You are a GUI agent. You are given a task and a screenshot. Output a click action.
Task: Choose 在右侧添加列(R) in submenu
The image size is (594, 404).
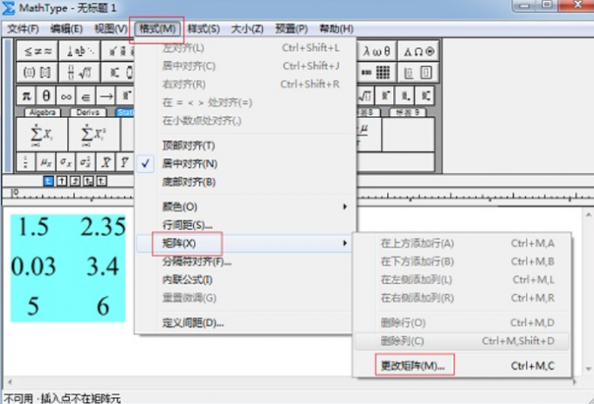[x=462, y=298]
